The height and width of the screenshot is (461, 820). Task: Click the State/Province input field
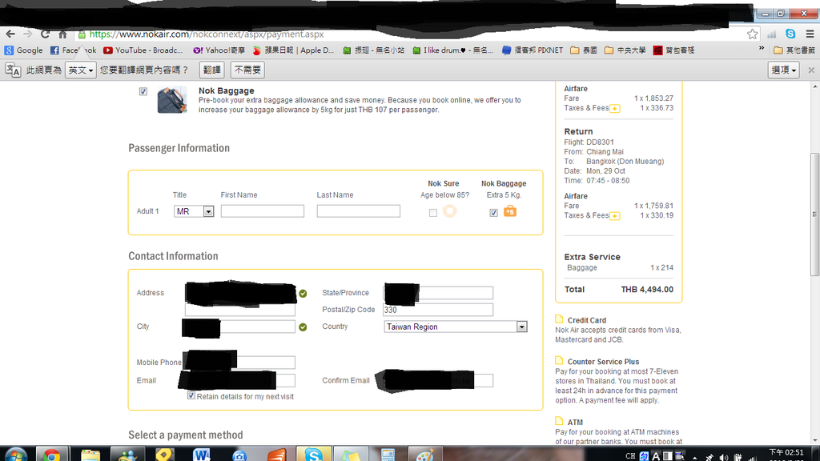(x=438, y=293)
